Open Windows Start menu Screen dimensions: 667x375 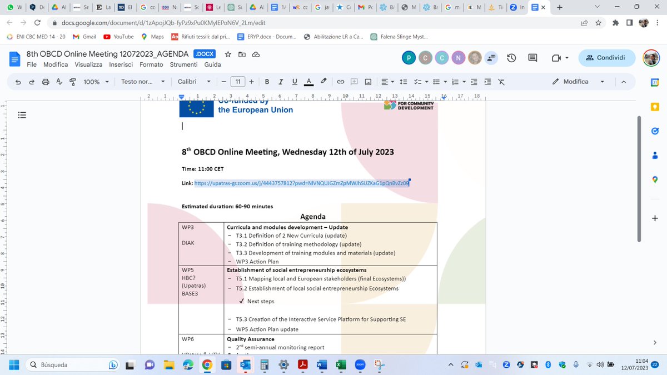click(x=13, y=364)
